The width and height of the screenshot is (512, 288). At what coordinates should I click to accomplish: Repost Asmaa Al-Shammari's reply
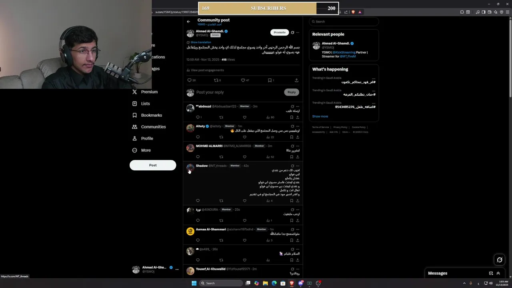pos(221,240)
